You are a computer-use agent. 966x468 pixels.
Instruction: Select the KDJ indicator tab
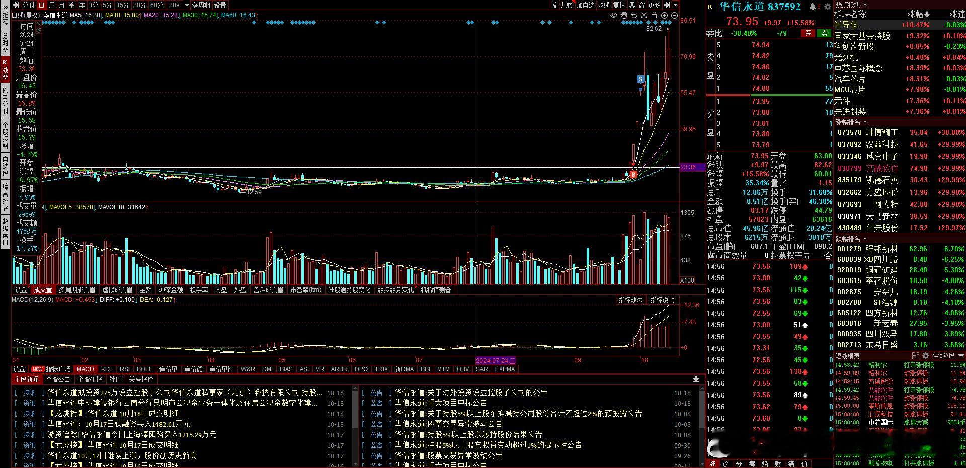point(107,369)
